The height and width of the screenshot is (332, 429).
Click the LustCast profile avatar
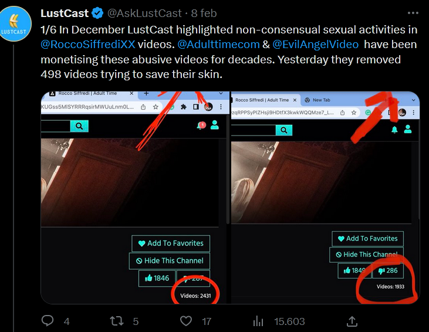[14, 23]
